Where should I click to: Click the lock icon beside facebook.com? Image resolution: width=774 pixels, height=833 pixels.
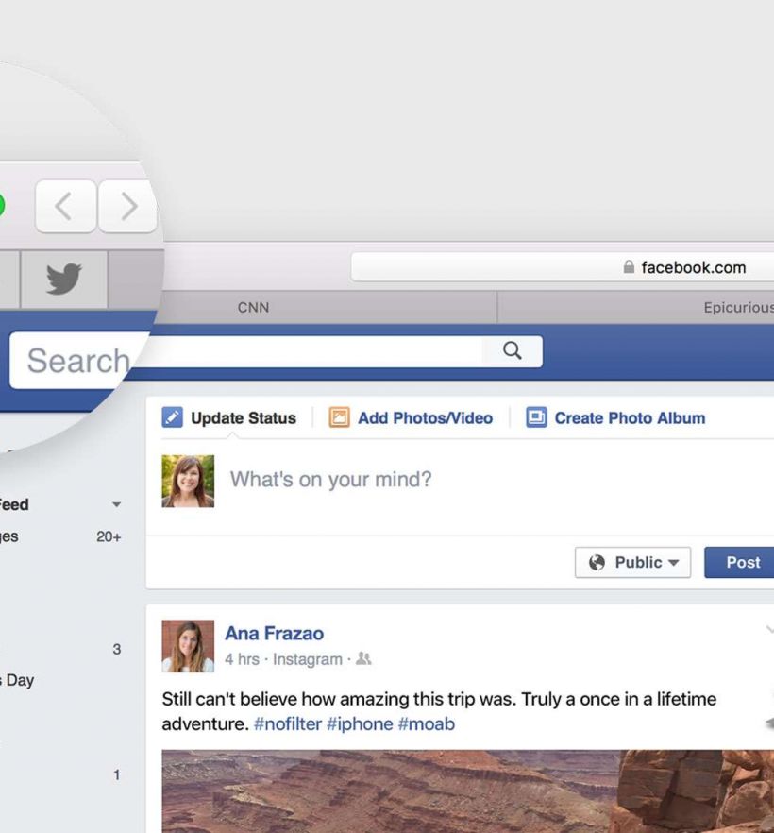pyautogui.click(x=629, y=267)
